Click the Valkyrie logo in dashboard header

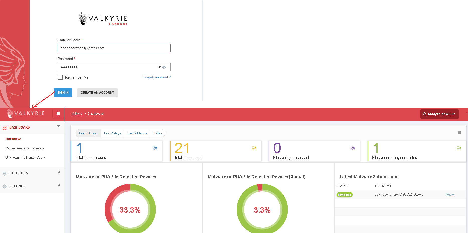[x=26, y=113]
